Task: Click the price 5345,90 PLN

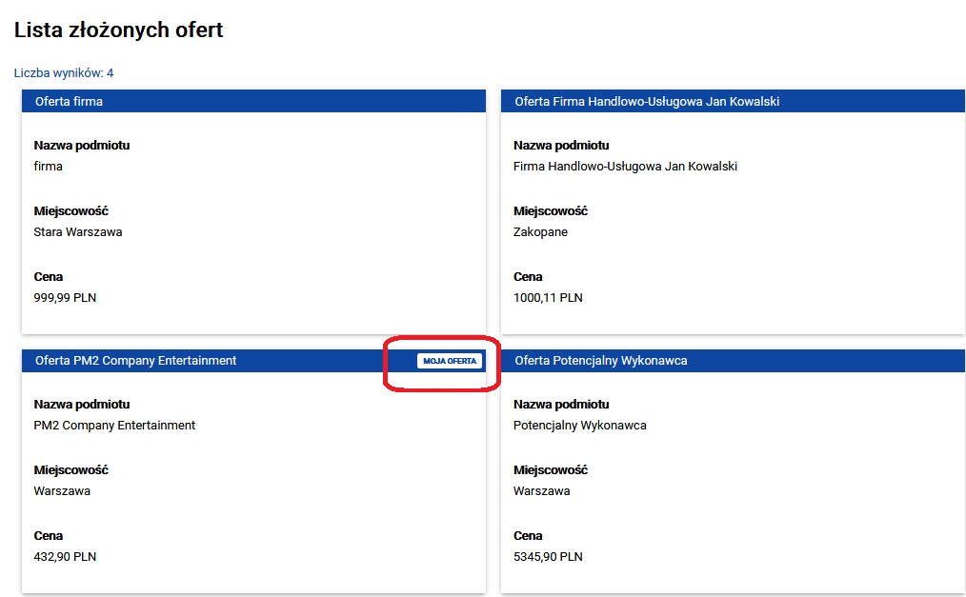Action: (548, 557)
